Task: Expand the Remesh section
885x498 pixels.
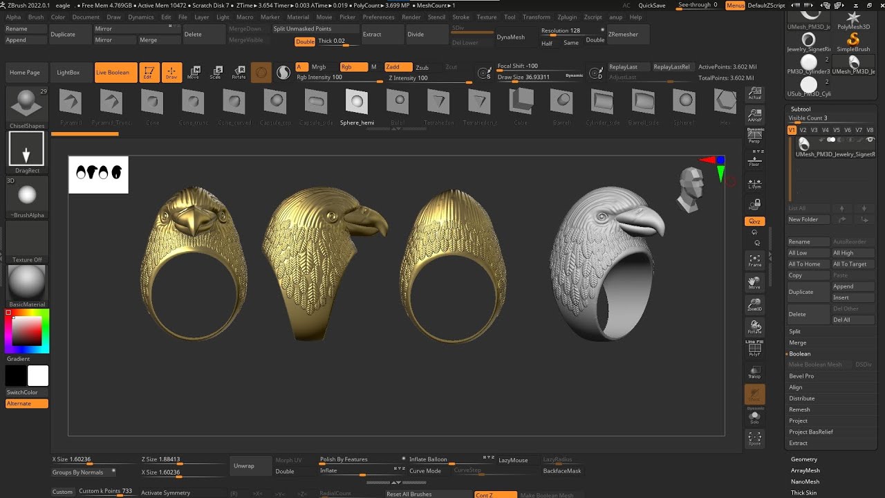Action: point(799,409)
